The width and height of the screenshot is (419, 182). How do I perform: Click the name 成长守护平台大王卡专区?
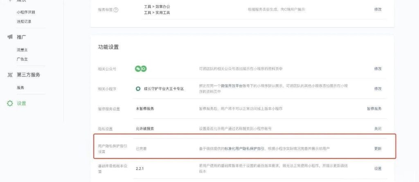[x=164, y=89]
